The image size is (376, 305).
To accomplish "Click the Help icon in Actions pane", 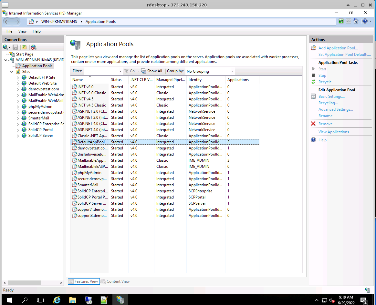I will 313,140.
